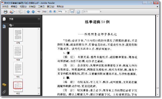Select page 480 thumbnail
Screen dimensions: 162x99
coord(18,52)
